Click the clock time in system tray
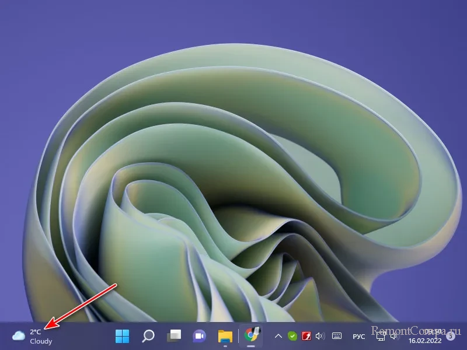Image resolution: width=467 pixels, height=350 pixels. pos(433,331)
